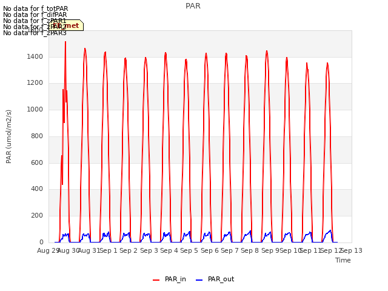Click the 400 y-axis tick label

tap(37, 189)
